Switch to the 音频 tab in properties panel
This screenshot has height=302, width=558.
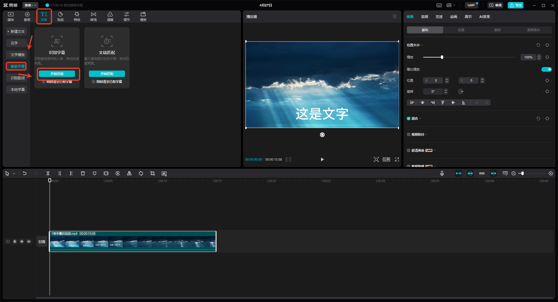click(425, 17)
